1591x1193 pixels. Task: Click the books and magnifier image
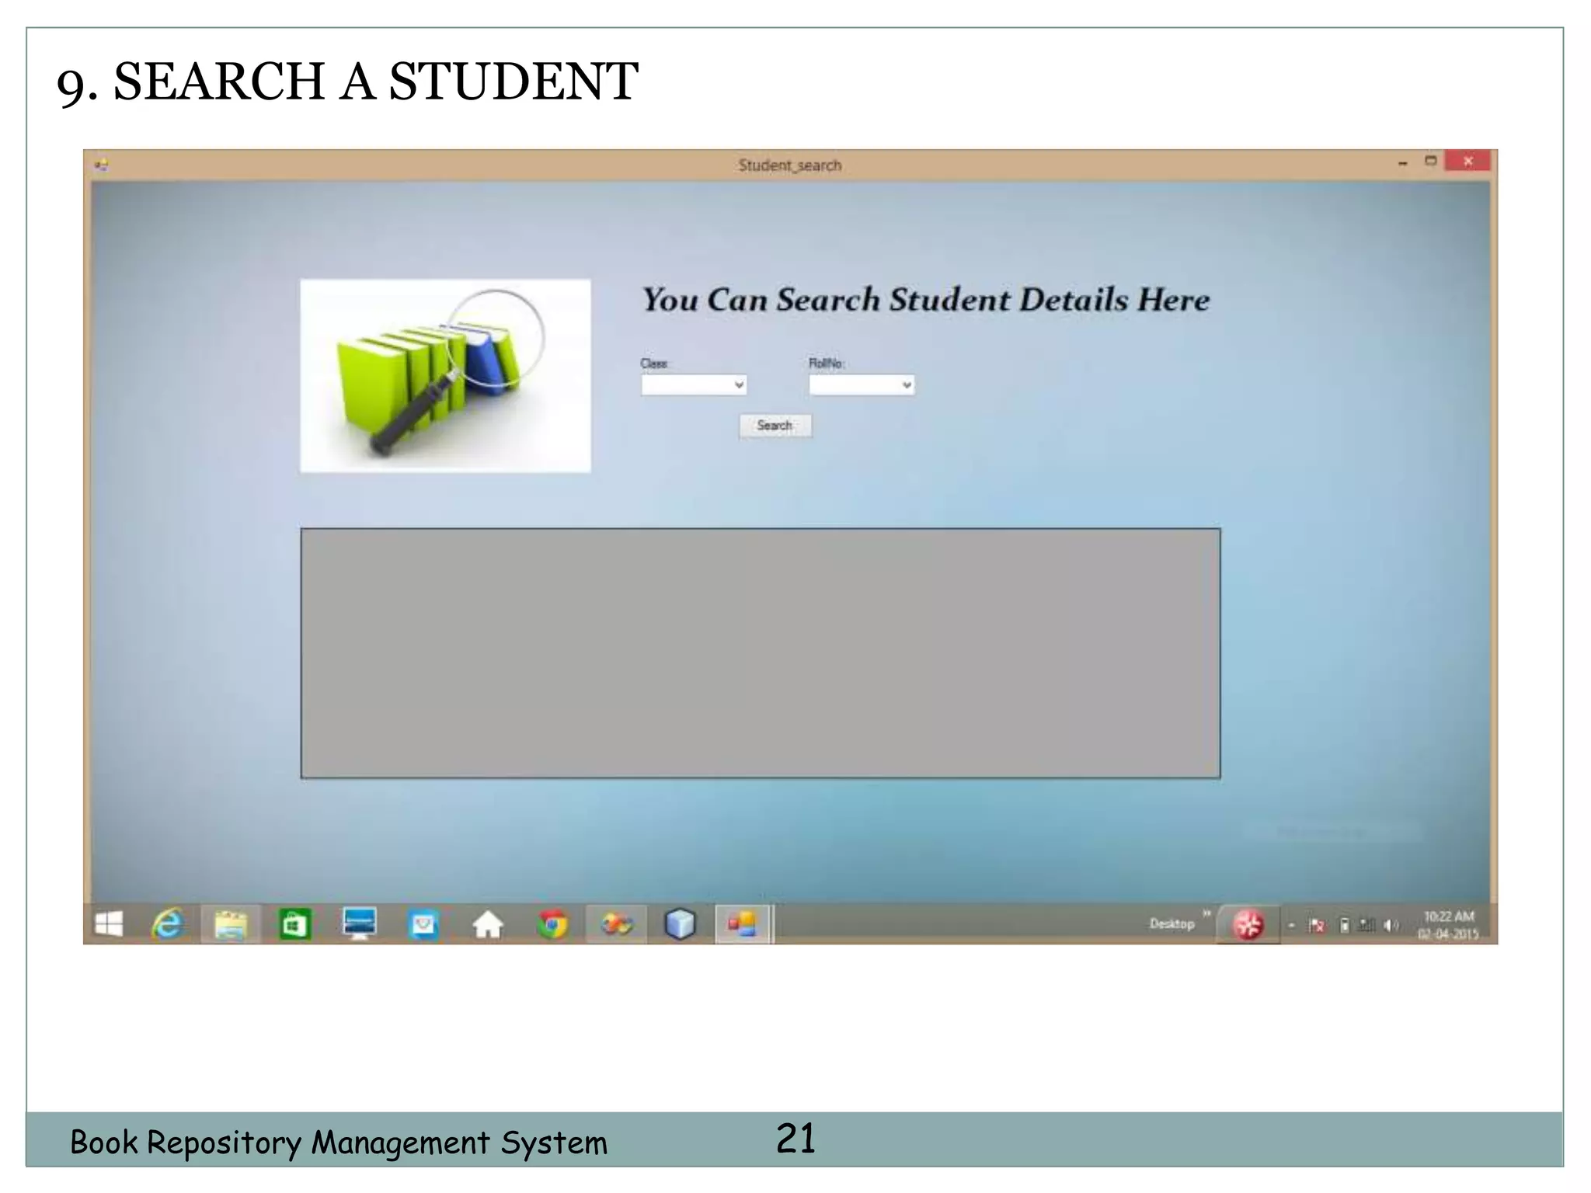[x=445, y=376]
